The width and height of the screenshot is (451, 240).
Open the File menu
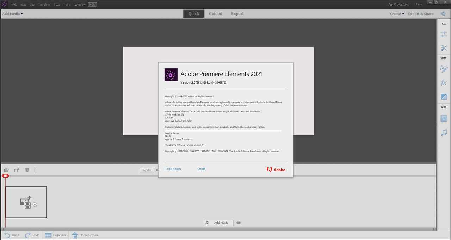[15, 5]
